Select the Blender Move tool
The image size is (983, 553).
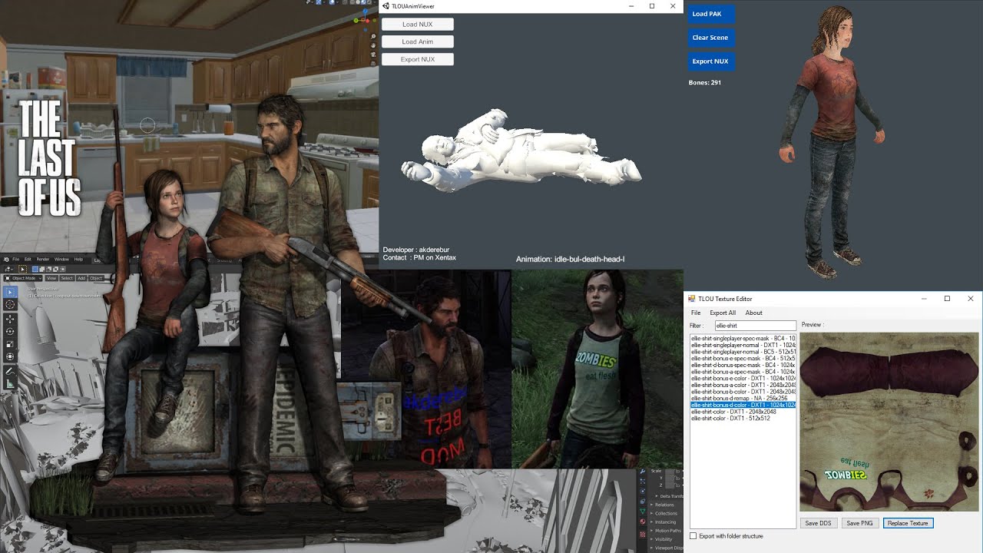click(x=10, y=319)
